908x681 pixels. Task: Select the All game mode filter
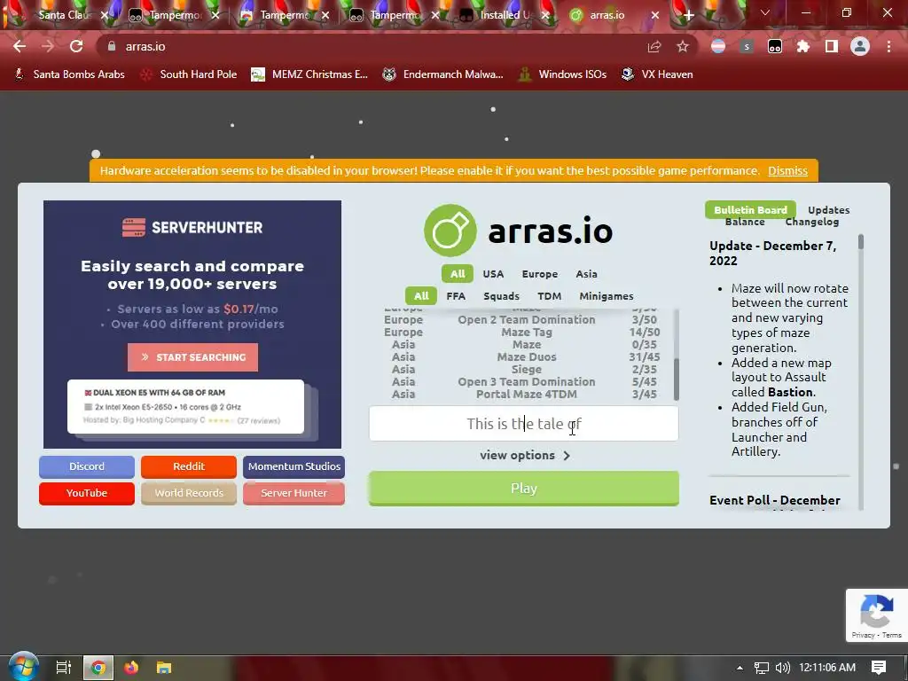pos(421,296)
